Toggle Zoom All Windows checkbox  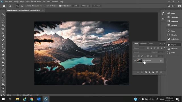pos(44,6)
